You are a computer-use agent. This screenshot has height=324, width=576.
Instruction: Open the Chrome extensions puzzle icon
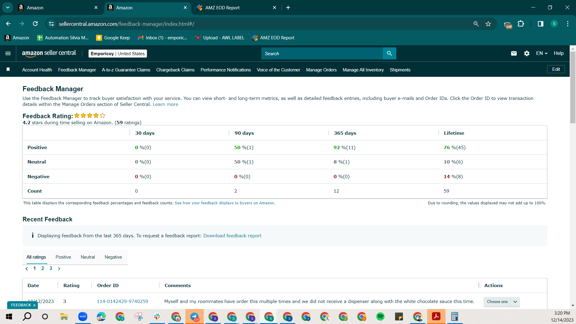[x=521, y=24]
